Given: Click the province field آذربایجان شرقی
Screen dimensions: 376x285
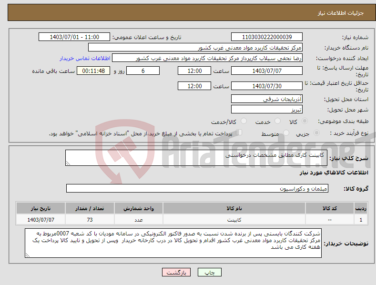Looking at the screenshot, I should pyautogui.click(x=267, y=99).
